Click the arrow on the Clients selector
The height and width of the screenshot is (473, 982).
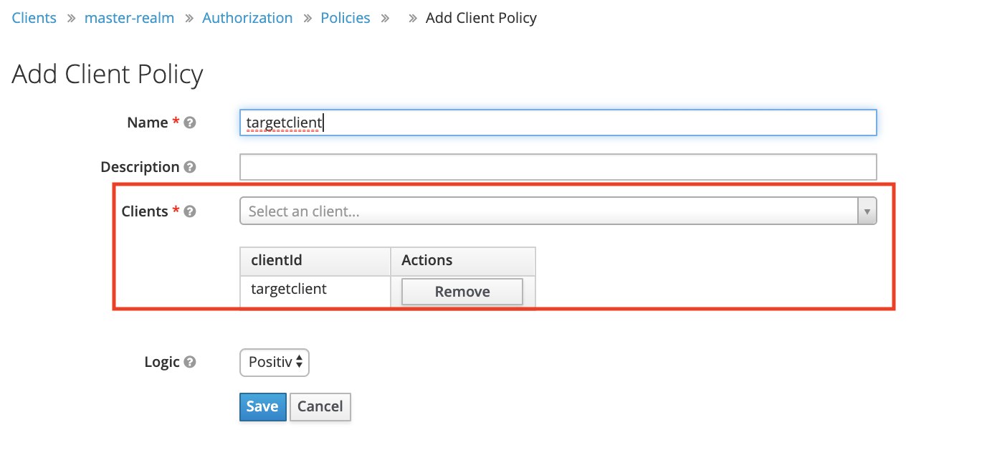pyautogui.click(x=867, y=211)
